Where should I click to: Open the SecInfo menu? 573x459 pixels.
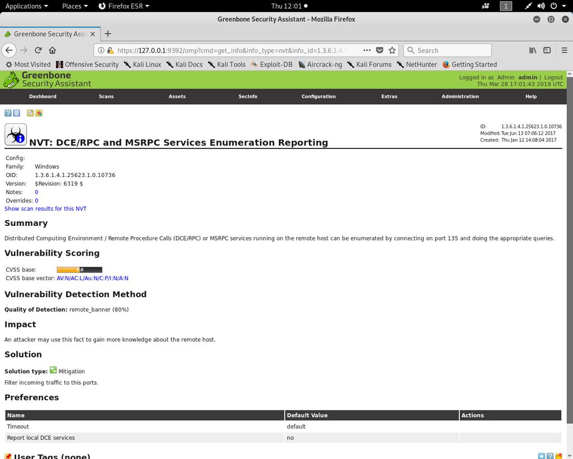(x=248, y=96)
